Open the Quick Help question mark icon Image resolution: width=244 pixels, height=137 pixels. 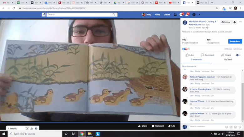pos(194,15)
